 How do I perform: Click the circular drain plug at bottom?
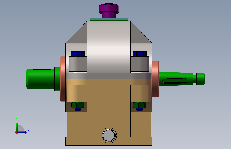pos(109,135)
